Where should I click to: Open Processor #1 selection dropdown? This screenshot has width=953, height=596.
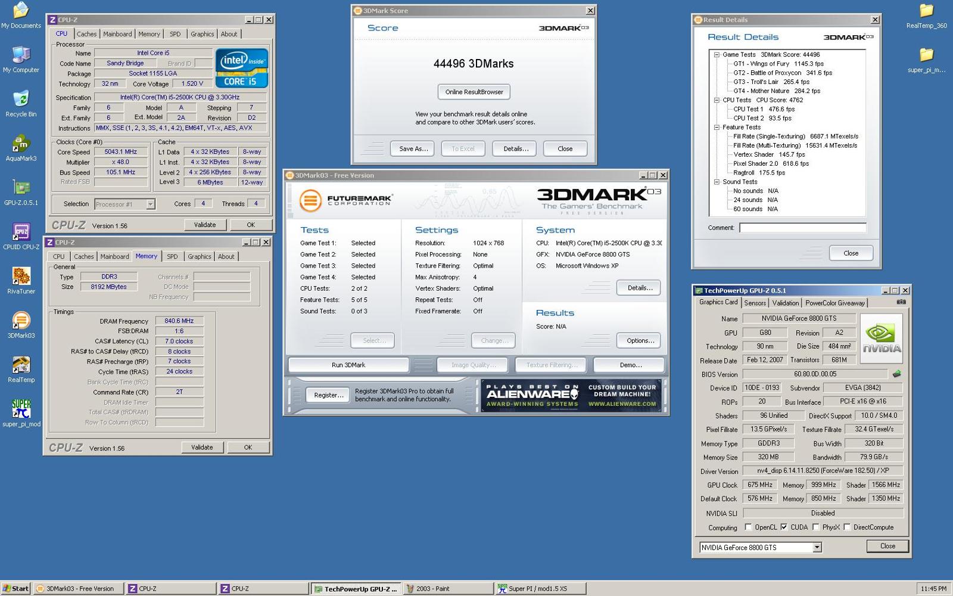150,204
